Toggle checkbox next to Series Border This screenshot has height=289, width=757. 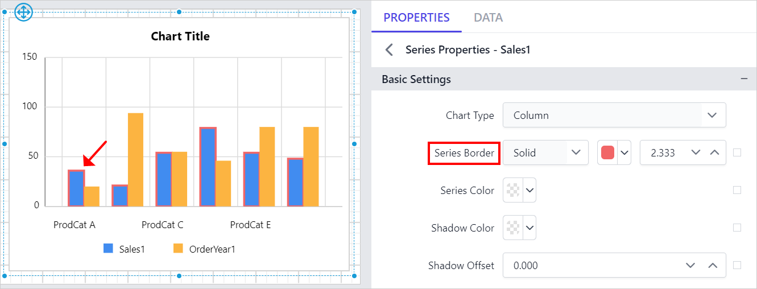[x=737, y=152]
